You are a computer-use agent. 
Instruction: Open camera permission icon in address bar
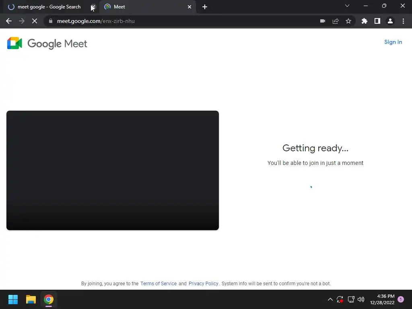[323, 21]
